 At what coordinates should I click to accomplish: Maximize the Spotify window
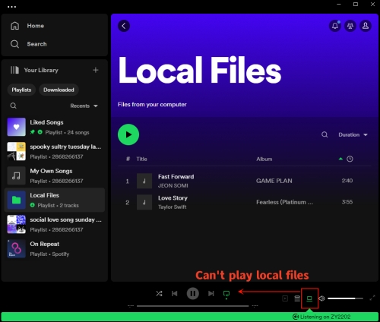356,5
